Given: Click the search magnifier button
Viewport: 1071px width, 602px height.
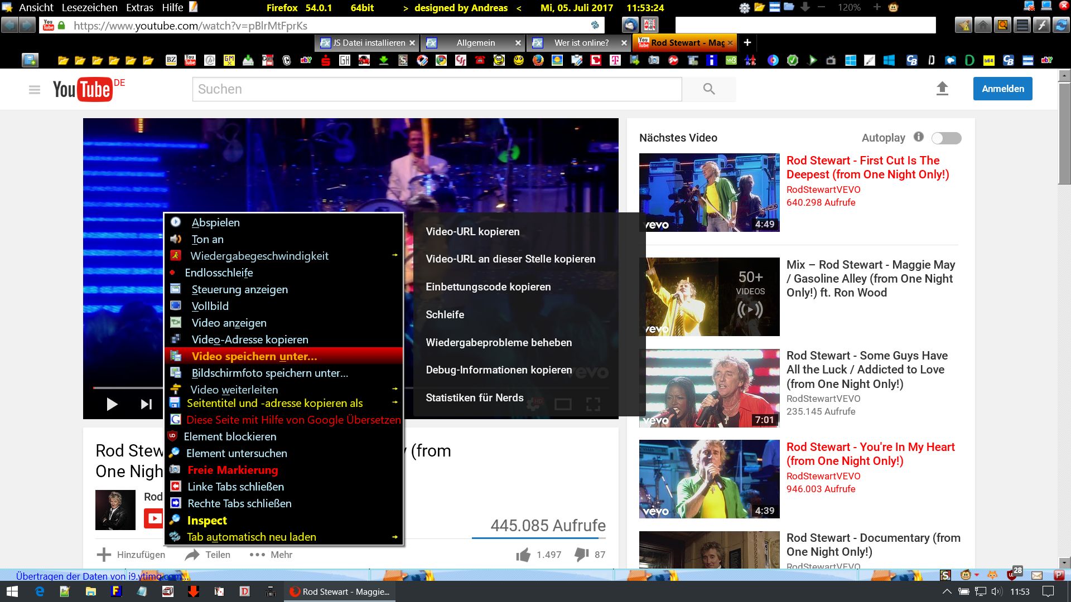Looking at the screenshot, I should (x=708, y=89).
